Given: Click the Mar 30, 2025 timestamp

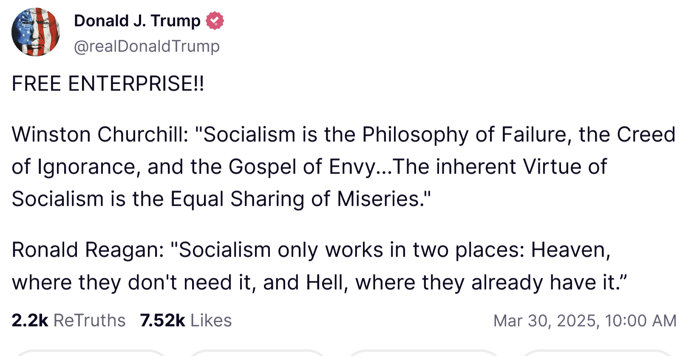Looking at the screenshot, I should (x=584, y=321).
